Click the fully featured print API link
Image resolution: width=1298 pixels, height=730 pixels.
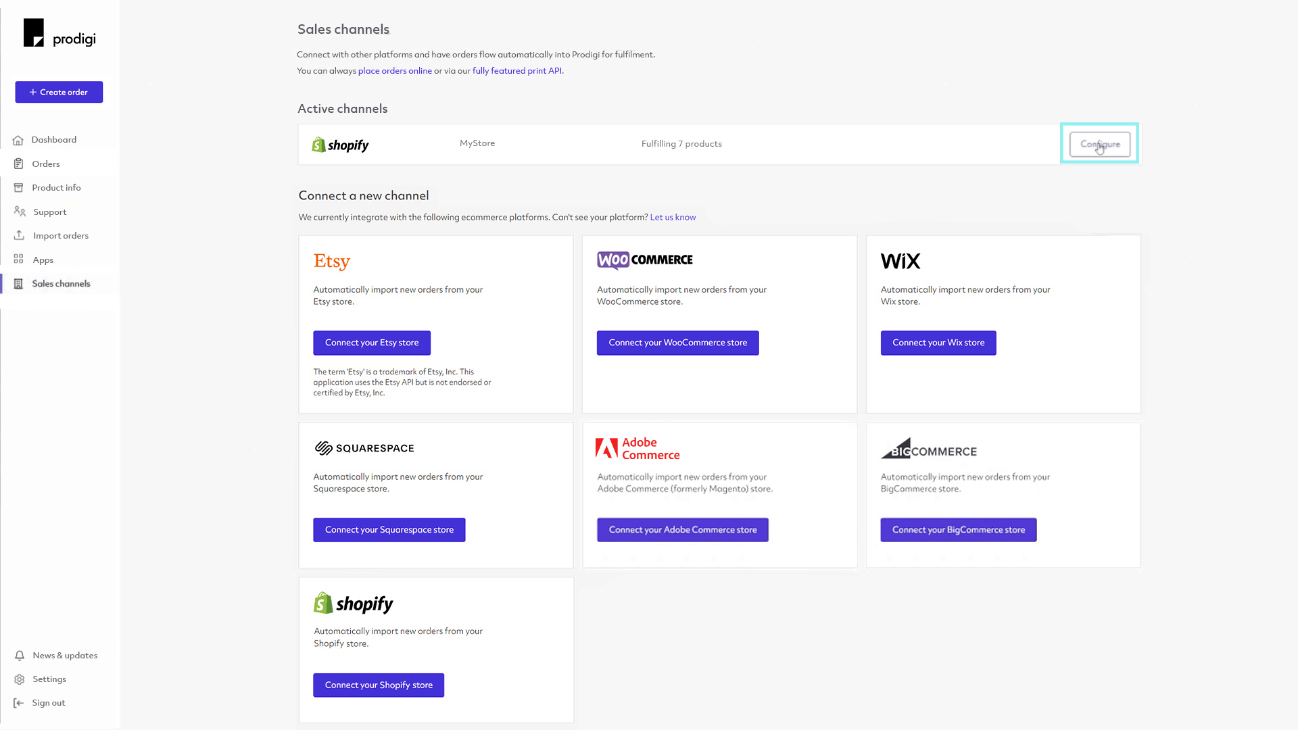coord(517,70)
